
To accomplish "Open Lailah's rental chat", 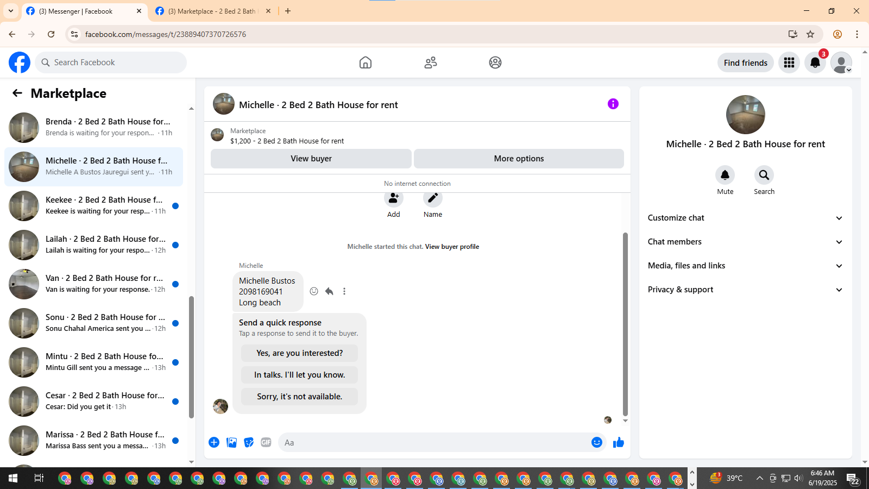I will pos(93,244).
